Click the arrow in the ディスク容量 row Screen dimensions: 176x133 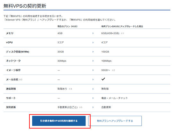(93, 52)
